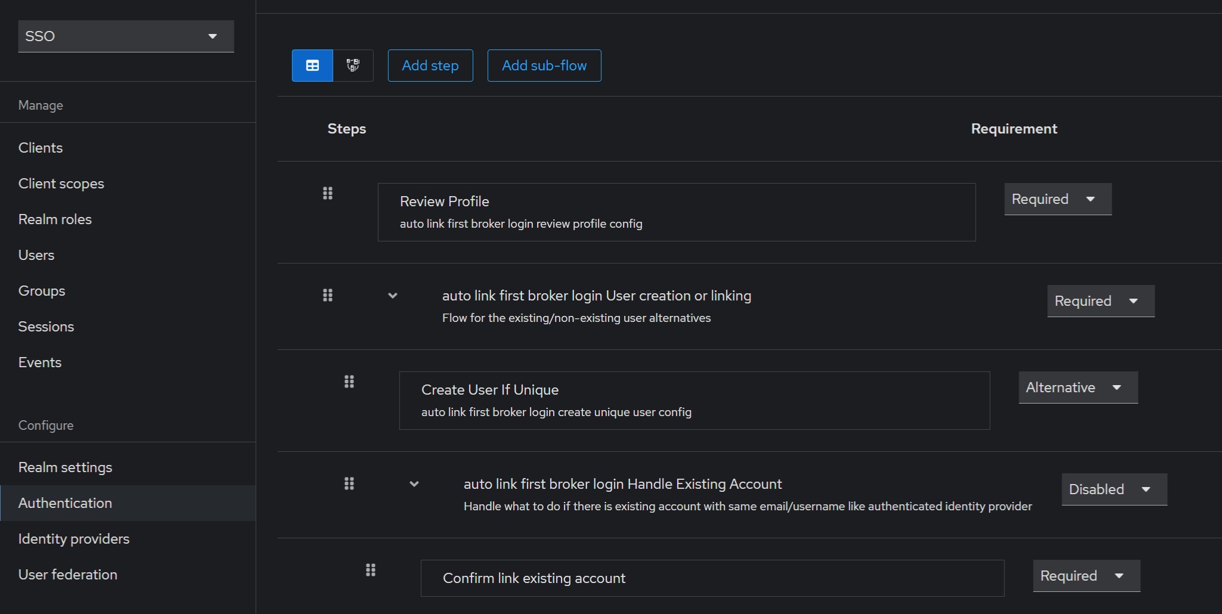The width and height of the screenshot is (1222, 614).
Task: Click drag handle for Handle Existing Account
Action: tap(349, 483)
